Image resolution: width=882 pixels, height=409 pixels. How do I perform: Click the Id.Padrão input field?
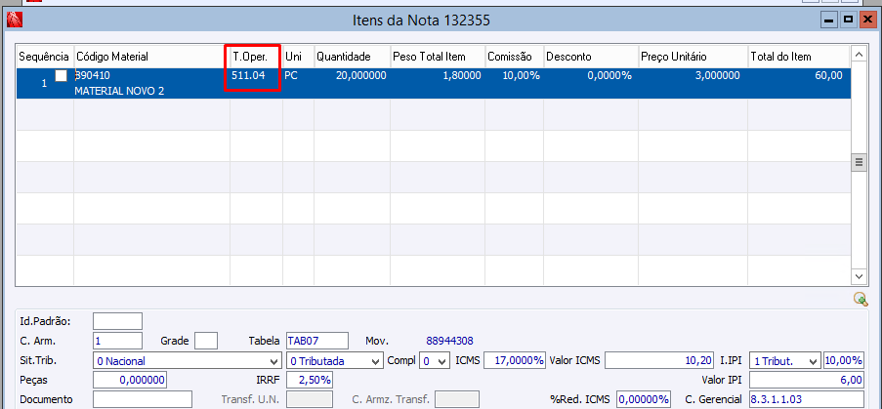[x=117, y=321]
